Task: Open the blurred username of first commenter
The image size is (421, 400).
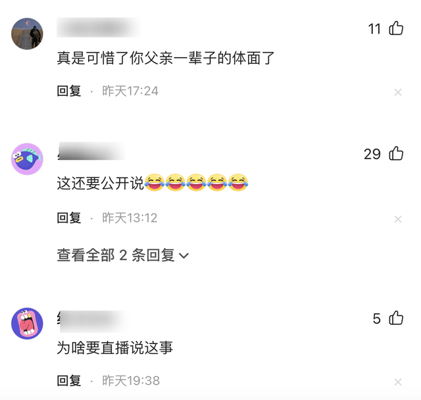Action: click(98, 27)
